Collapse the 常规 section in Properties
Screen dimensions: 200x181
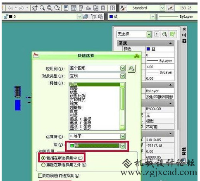(171, 43)
